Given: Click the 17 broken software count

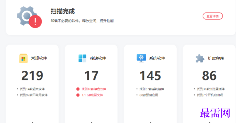Looking at the screenshot, I should click(x=91, y=76).
